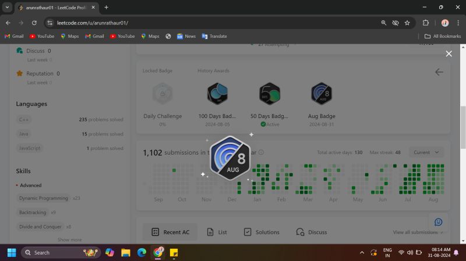Switch to the Discuss tab
The width and height of the screenshot is (466, 261).
point(312,232)
